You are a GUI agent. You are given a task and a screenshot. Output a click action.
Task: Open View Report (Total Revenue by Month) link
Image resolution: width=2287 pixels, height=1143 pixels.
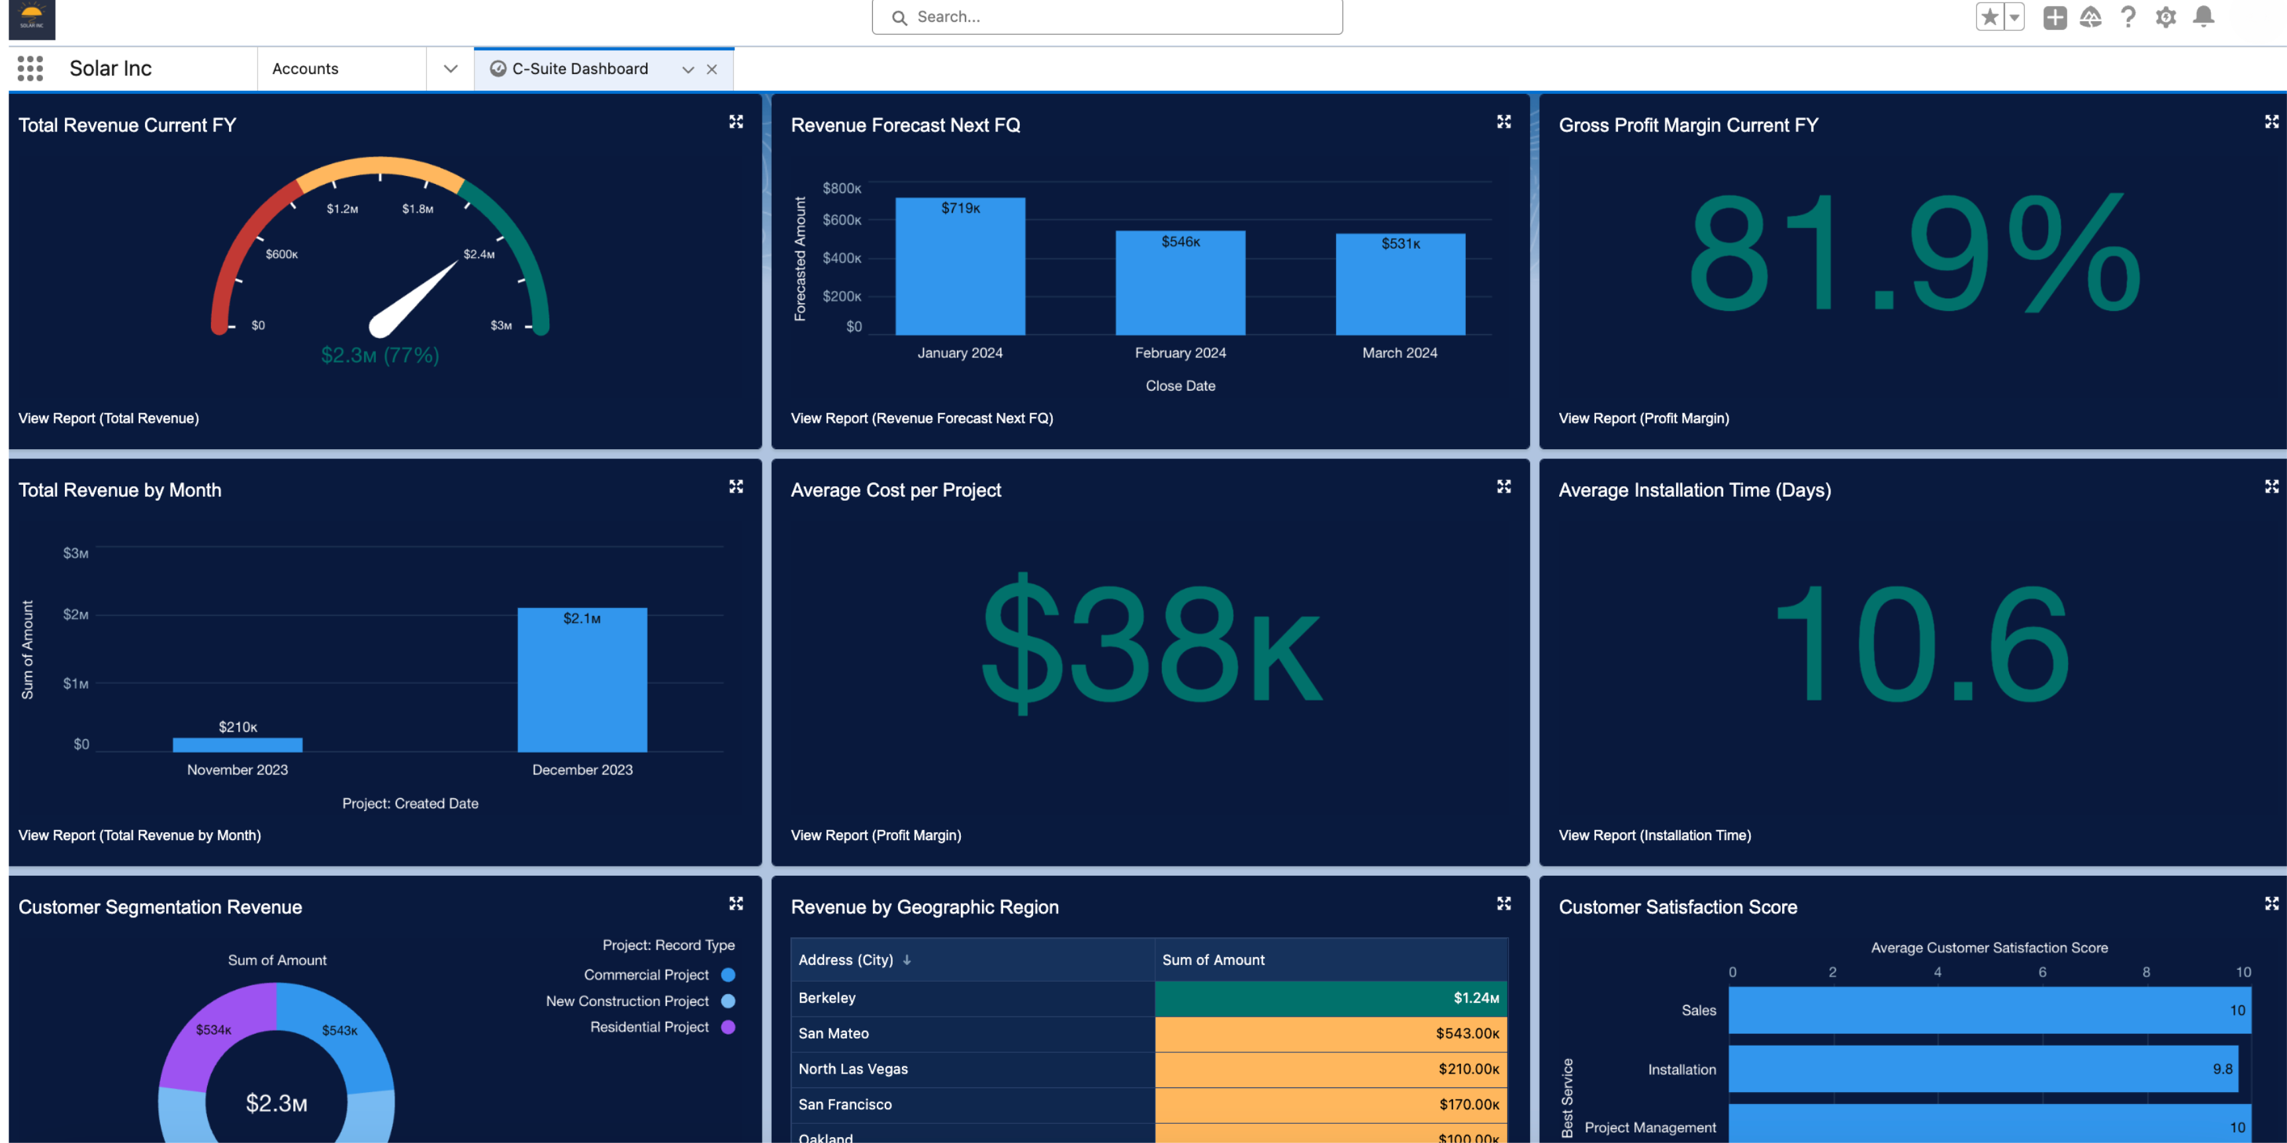tap(140, 835)
